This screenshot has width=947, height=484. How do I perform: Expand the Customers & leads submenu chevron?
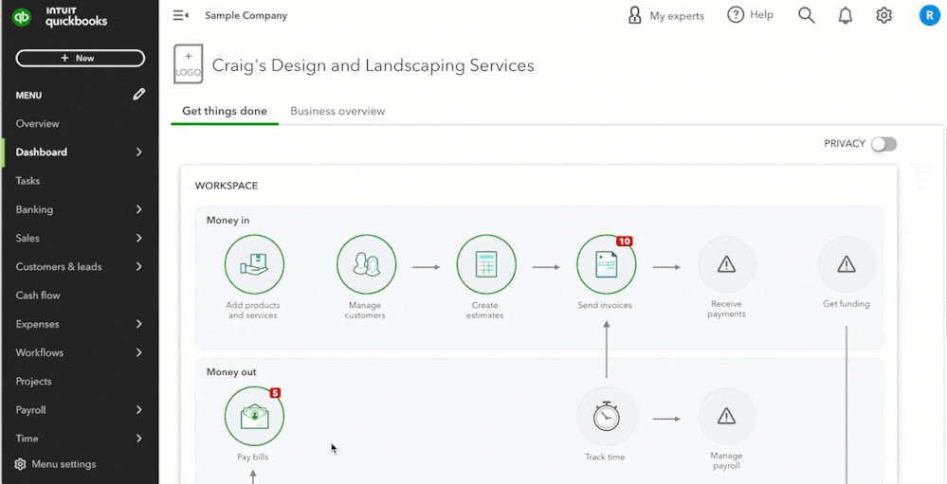tap(139, 267)
